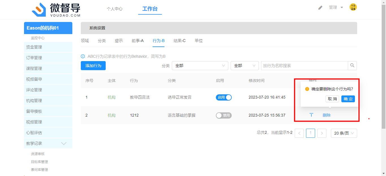The width and height of the screenshot is (386, 176).
Task: Confirm deletion with 确定 button
Action: pos(348,99)
